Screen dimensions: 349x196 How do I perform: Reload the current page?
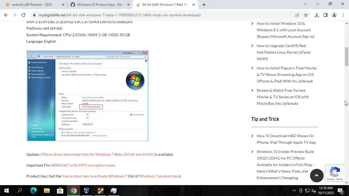23,15
